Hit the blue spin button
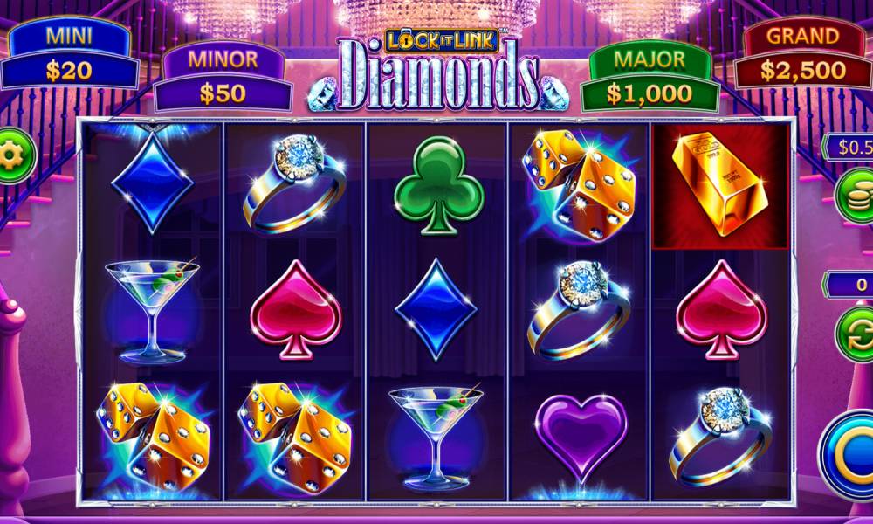873x524 pixels. click(848, 454)
